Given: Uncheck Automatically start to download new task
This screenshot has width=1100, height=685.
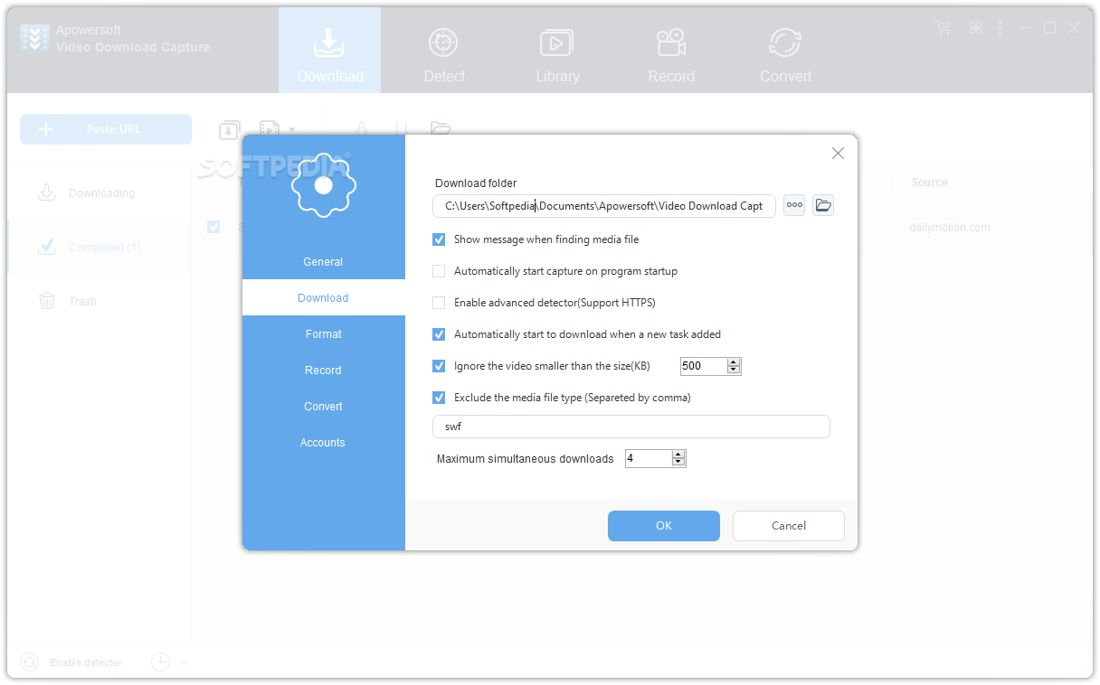Looking at the screenshot, I should tap(439, 334).
